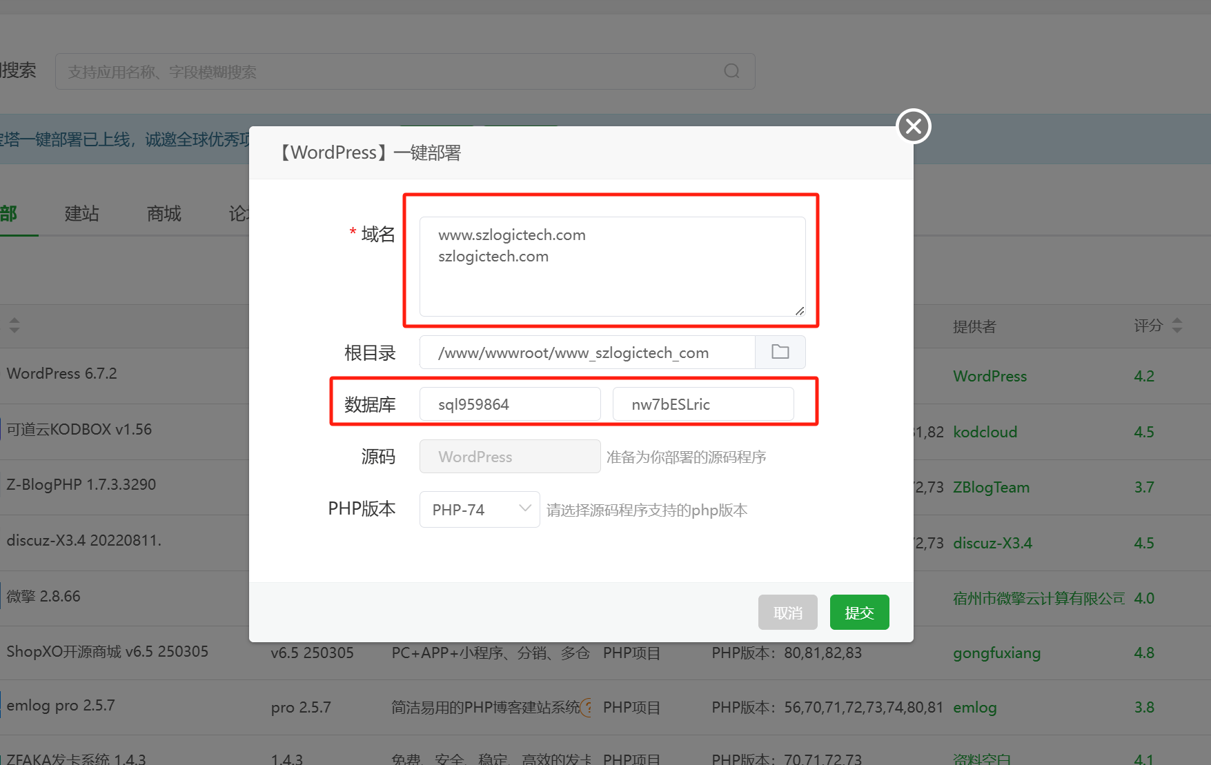Click help icon beside emlog description
Image resolution: width=1211 pixels, height=765 pixels.
pos(587,707)
